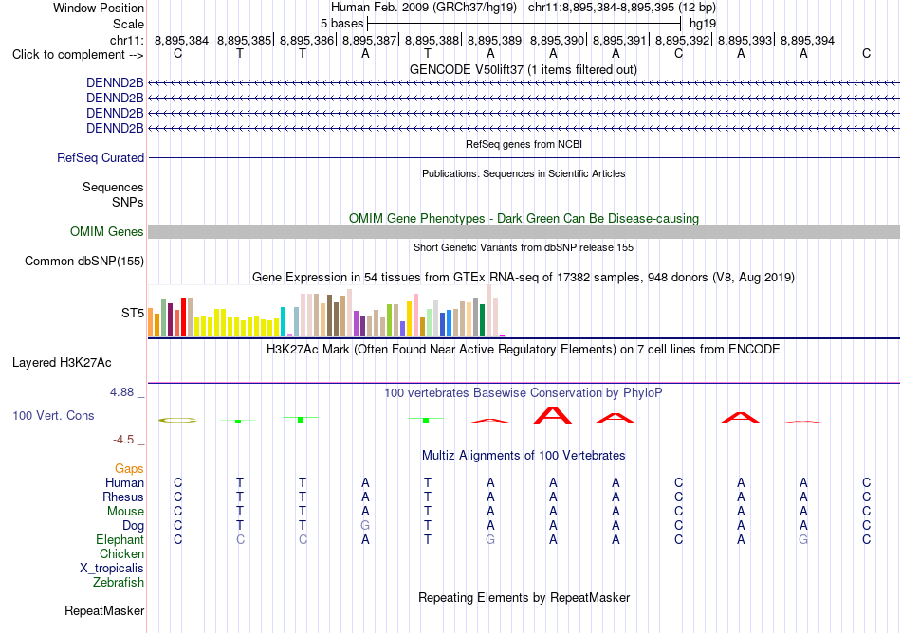Click the SNPs track label
901x633 pixels.
coord(128,202)
